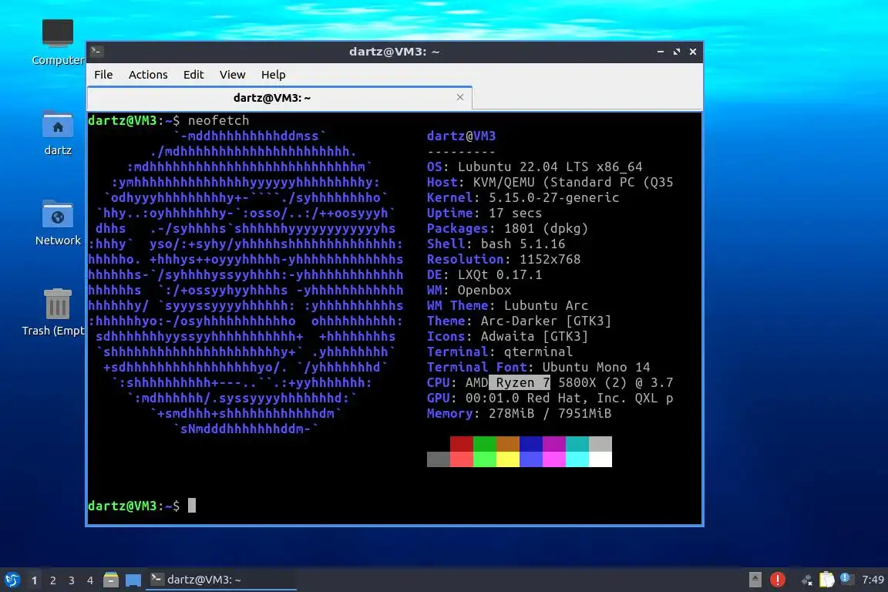Viewport: 888px width, 592px height.
Task: Click the highlighted 'Ryzen 7' text
Action: (520, 382)
